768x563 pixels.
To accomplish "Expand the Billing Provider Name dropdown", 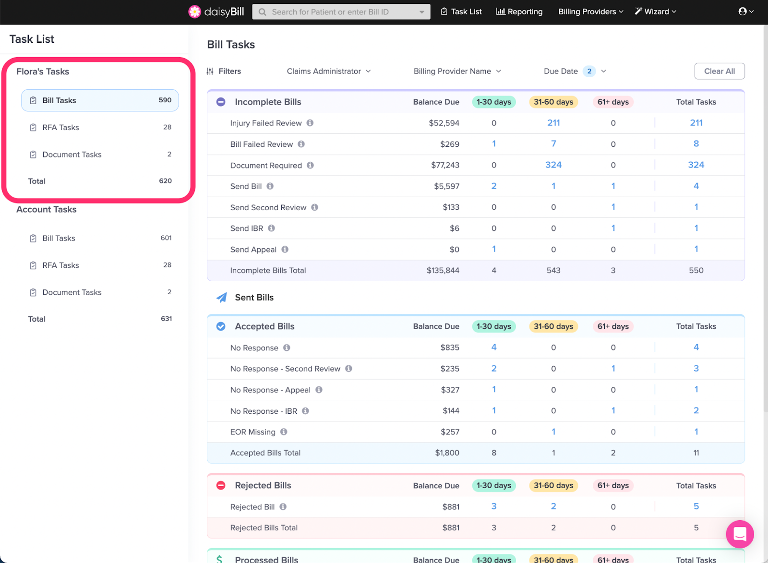I will click(457, 72).
